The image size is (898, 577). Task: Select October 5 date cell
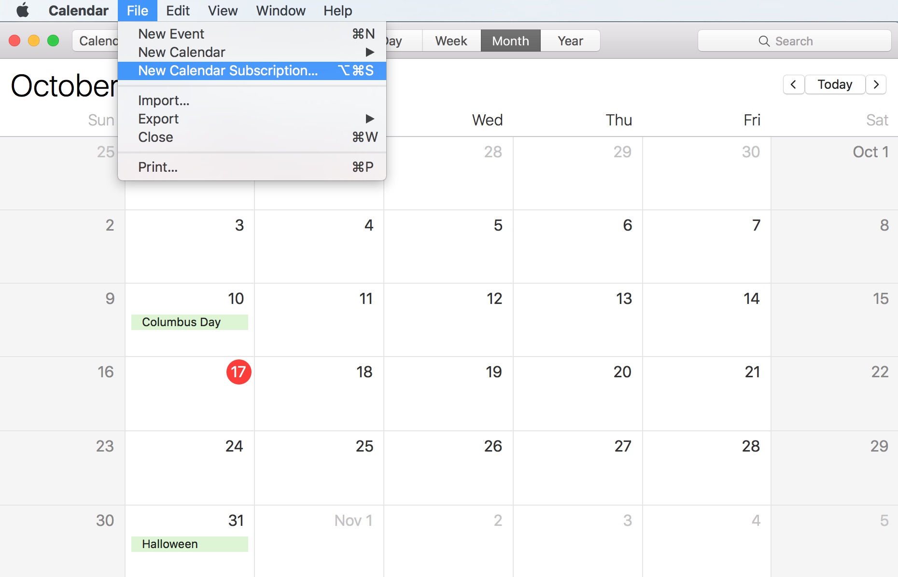tap(449, 247)
